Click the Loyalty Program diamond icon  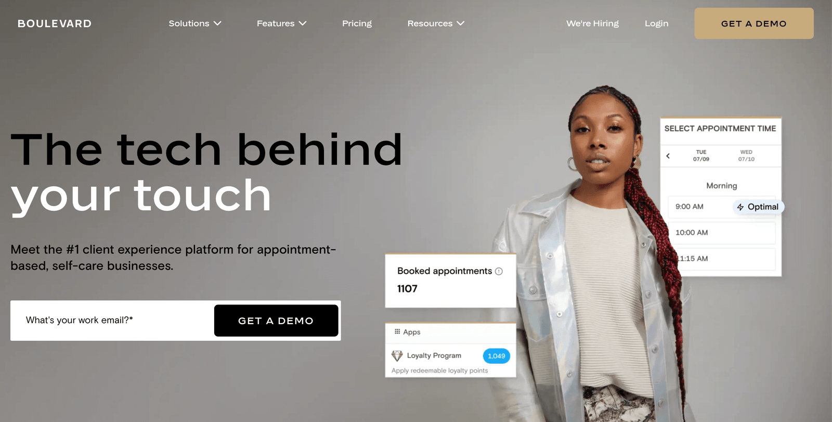click(x=397, y=355)
